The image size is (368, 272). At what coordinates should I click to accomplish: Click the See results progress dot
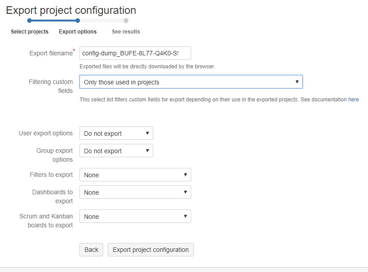point(125,20)
